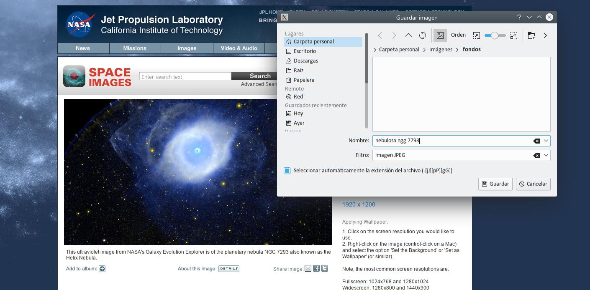Clear the Filtro field
Image resolution: width=590 pixels, height=290 pixels.
tap(536, 156)
